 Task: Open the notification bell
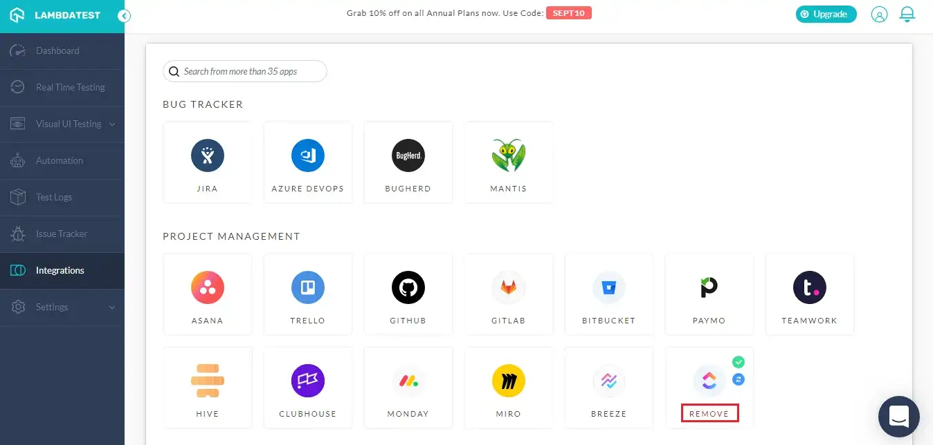907,14
